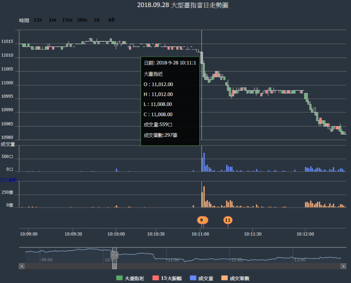Click the orange event marker 11

pos(228,220)
